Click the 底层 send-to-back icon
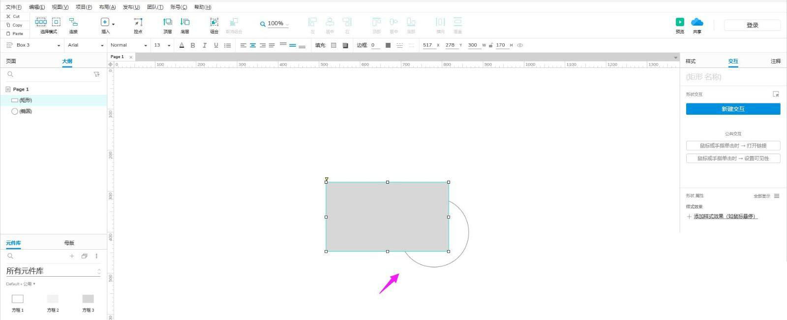This screenshot has height=320, width=787. point(185,22)
